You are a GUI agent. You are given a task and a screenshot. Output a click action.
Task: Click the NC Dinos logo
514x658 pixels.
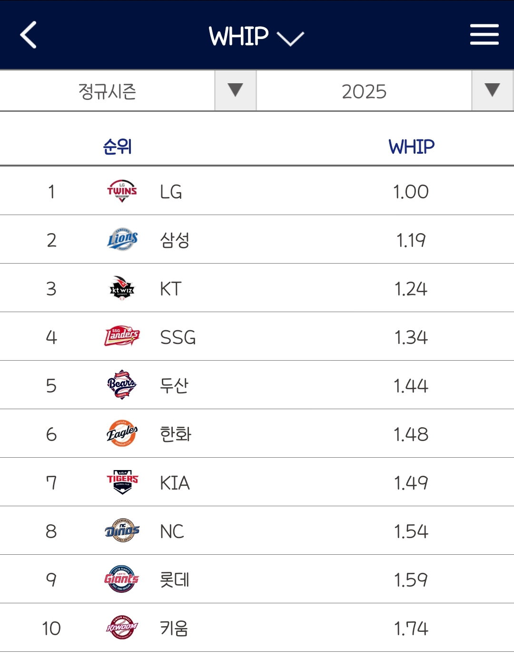click(x=122, y=531)
